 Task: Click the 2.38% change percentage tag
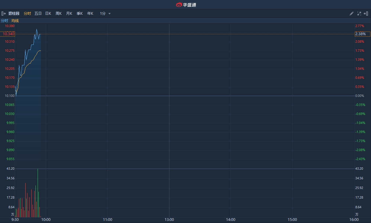pyautogui.click(x=362, y=34)
